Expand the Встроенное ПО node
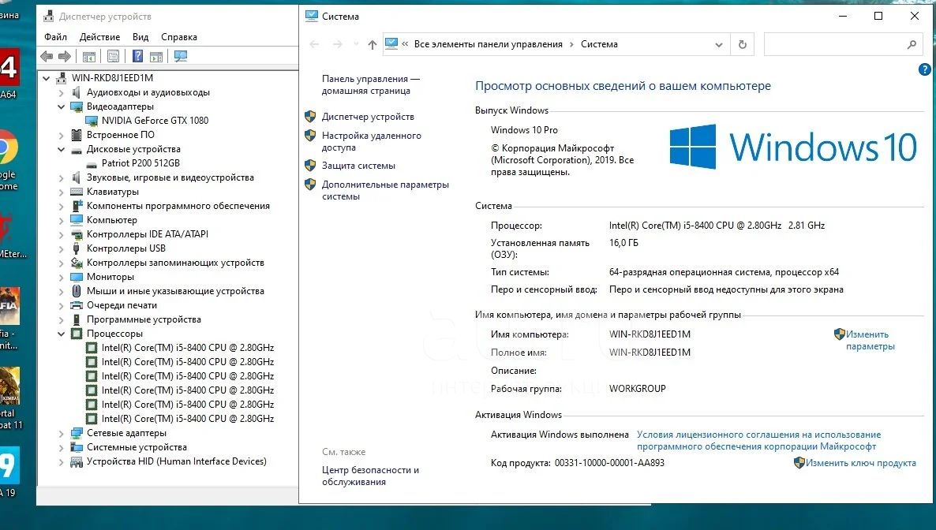 pyautogui.click(x=61, y=135)
